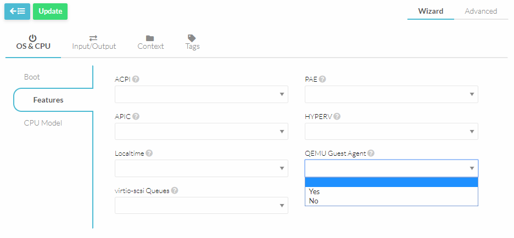Open the PAE dropdown

point(391,94)
